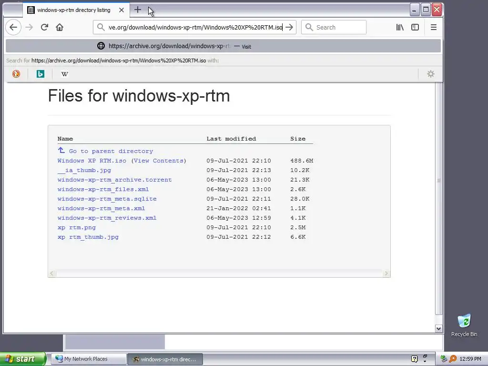Image resolution: width=488 pixels, height=366 pixels.
Task: Click the magnifier search tray icon
Action: pyautogui.click(x=453, y=359)
